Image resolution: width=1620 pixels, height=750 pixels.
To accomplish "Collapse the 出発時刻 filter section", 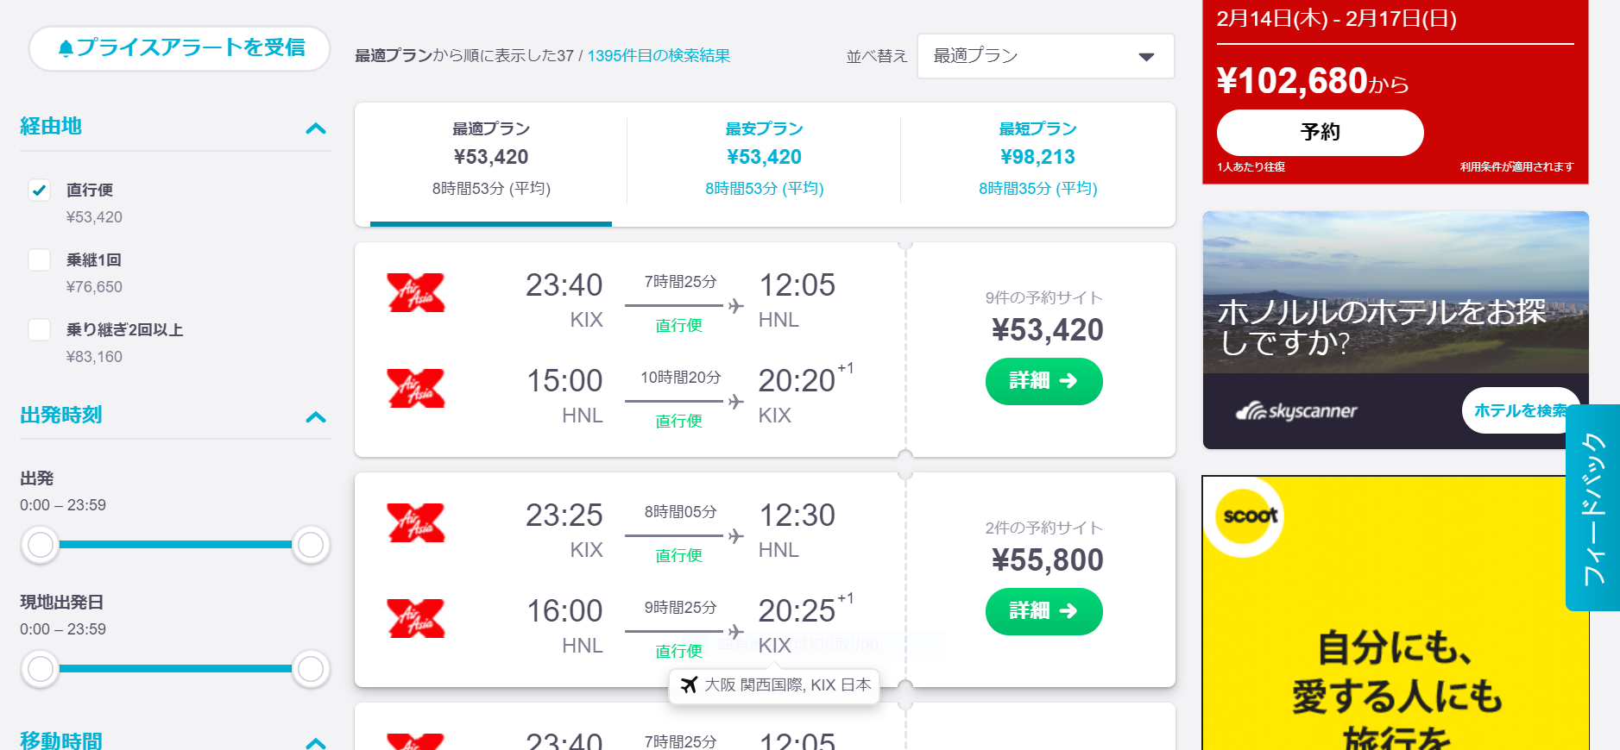I will (316, 417).
